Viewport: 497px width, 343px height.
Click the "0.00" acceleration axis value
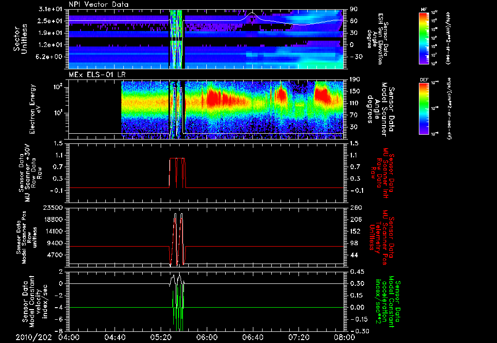(357, 307)
